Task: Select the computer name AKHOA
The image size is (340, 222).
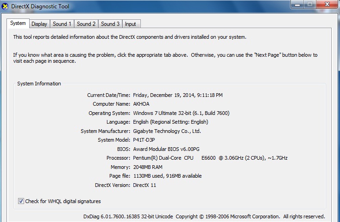Action: tap(141, 104)
